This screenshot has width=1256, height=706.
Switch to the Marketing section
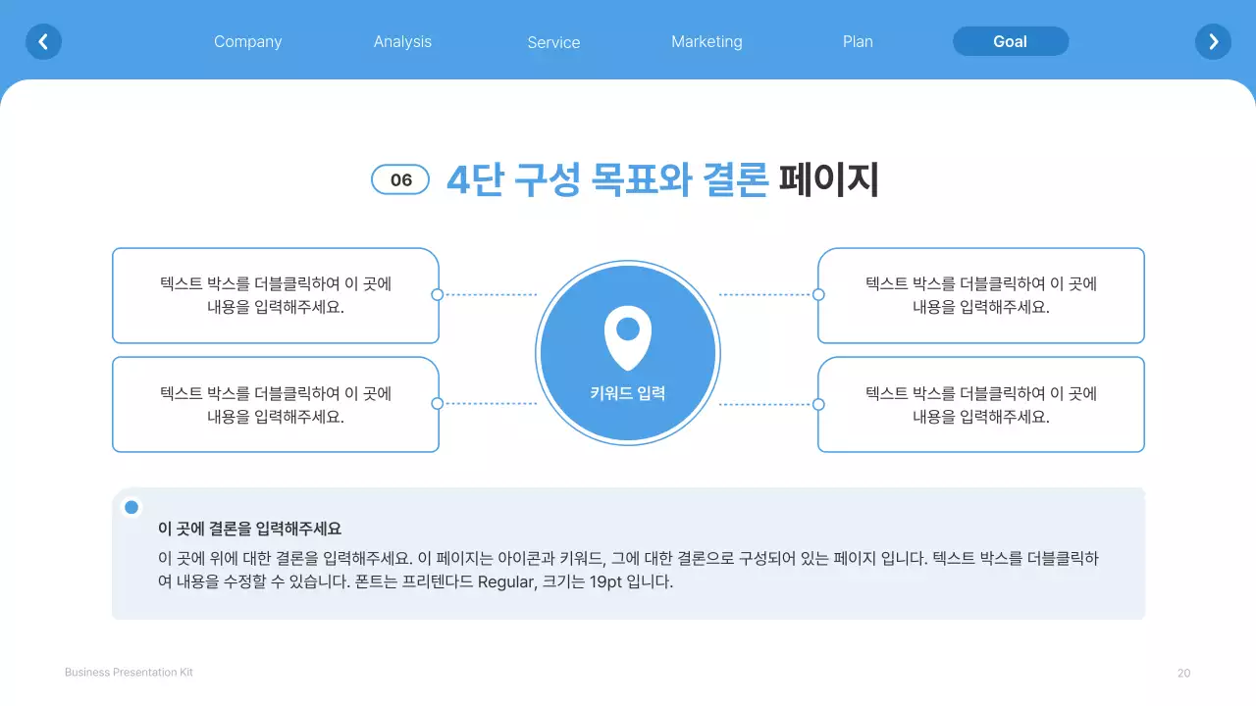click(x=706, y=41)
